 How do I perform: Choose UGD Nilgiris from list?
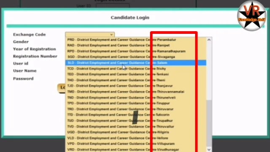[x=136, y=132]
